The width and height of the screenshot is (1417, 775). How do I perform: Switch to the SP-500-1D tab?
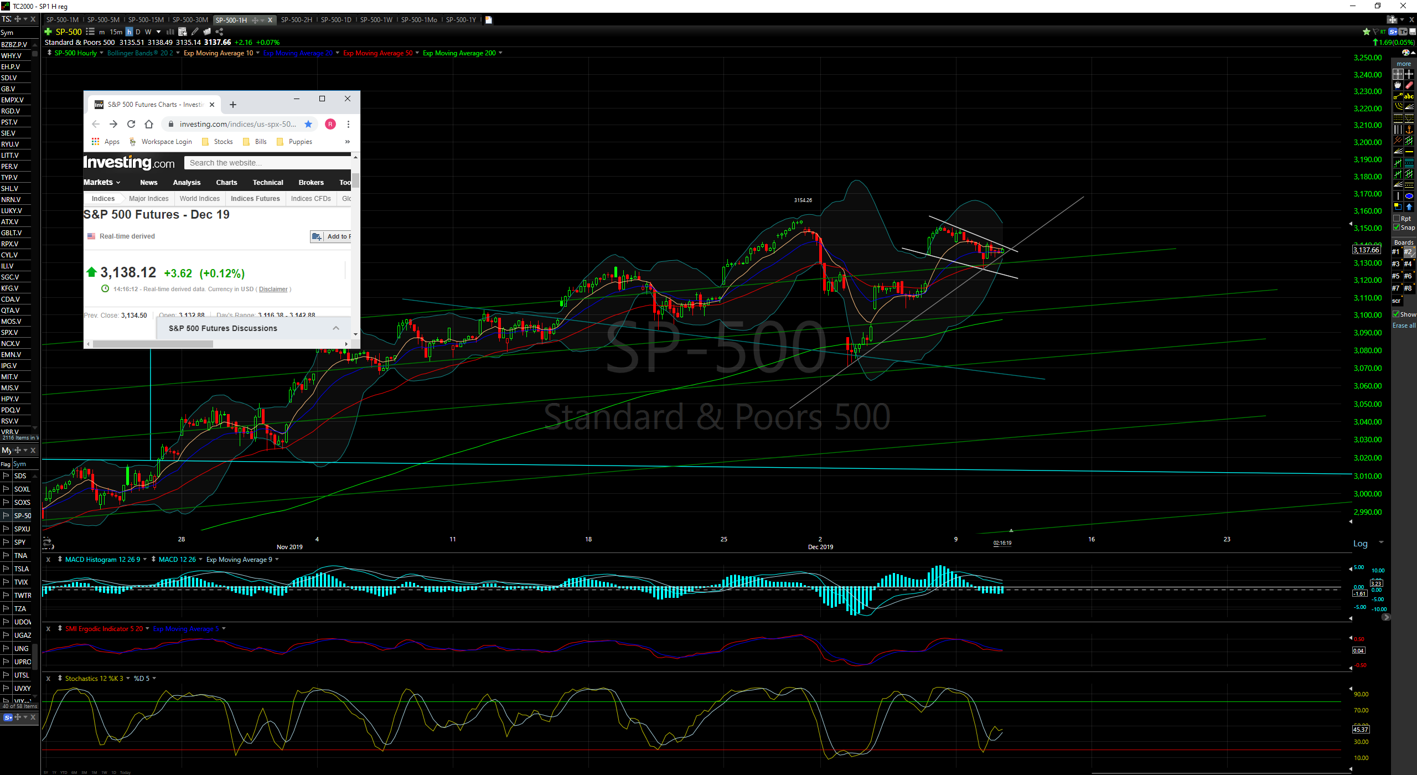tap(335, 20)
